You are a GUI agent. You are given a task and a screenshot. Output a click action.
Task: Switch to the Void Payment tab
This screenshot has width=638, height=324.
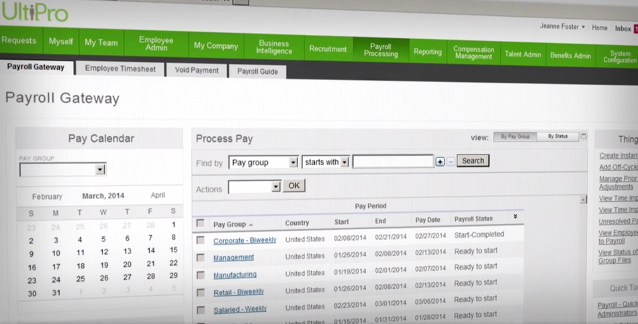[x=197, y=70]
